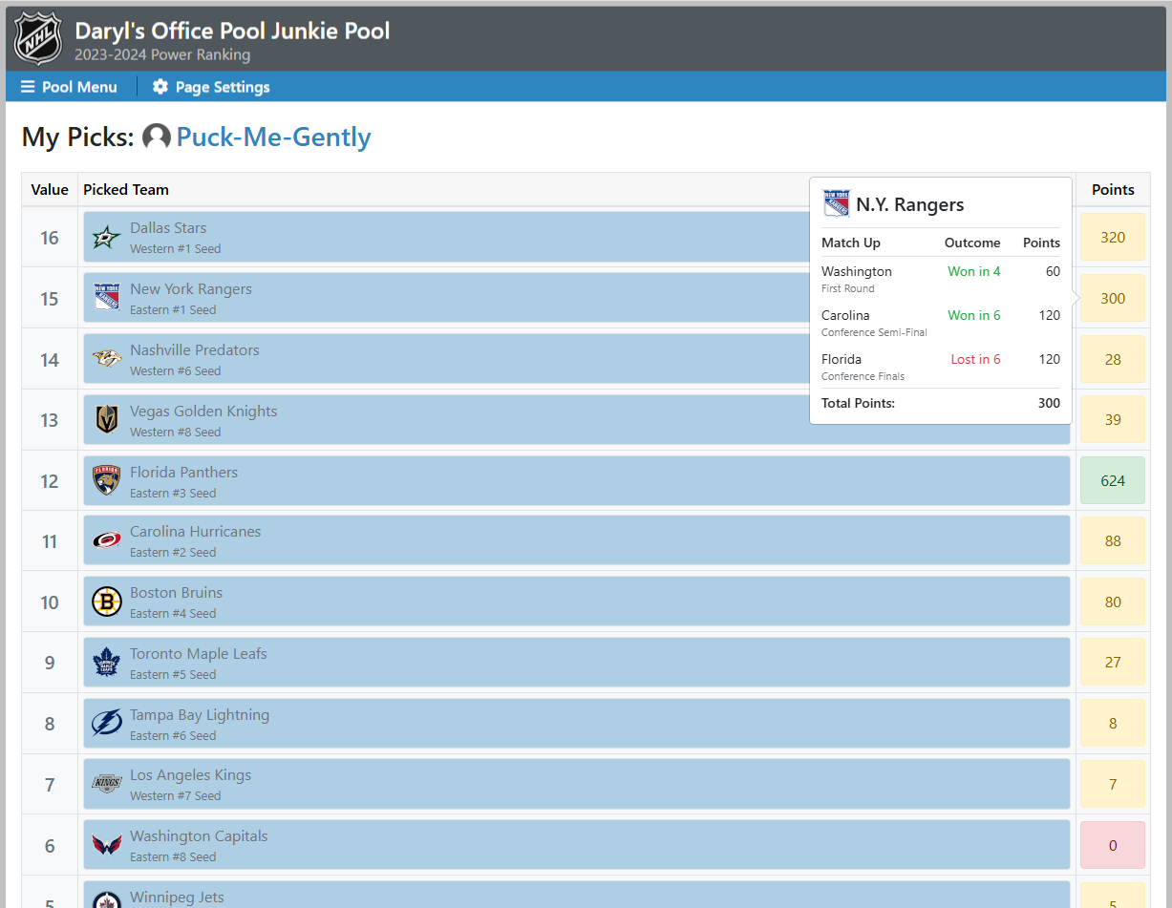Select the Carolina Hurricanes pick name
This screenshot has width=1172, height=908.
pos(196,532)
